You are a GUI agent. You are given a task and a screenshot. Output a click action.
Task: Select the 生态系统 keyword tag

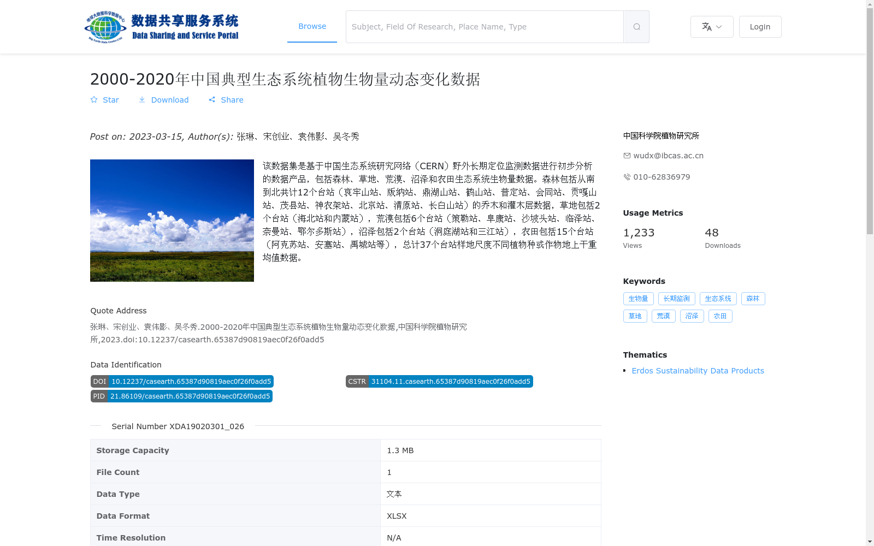pyautogui.click(x=718, y=299)
